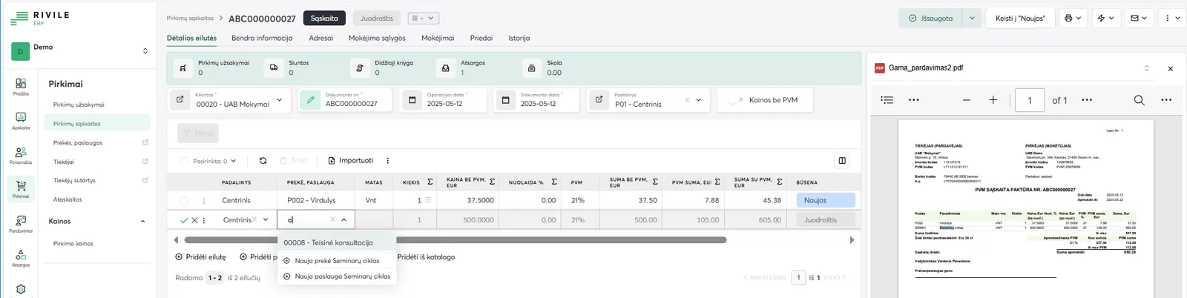Viewport: 1187px width, 298px height.
Task: Switch to the Priedai tab
Action: (x=481, y=38)
